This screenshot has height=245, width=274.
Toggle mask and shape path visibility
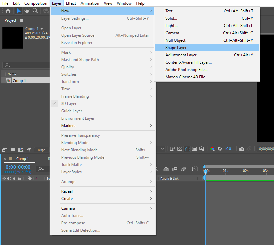click(187, 149)
